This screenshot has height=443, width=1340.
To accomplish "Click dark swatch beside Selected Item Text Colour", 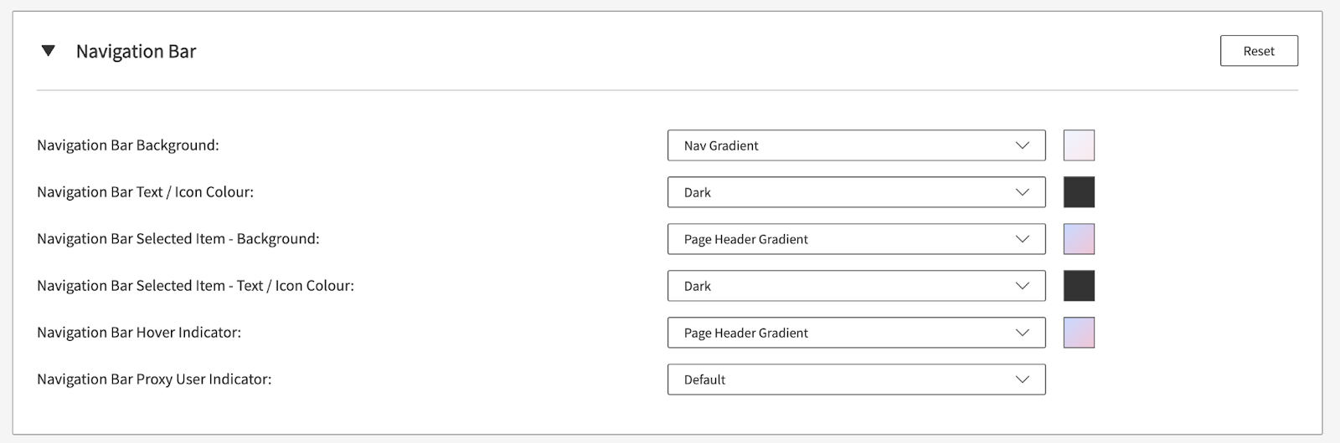I will point(1079,286).
